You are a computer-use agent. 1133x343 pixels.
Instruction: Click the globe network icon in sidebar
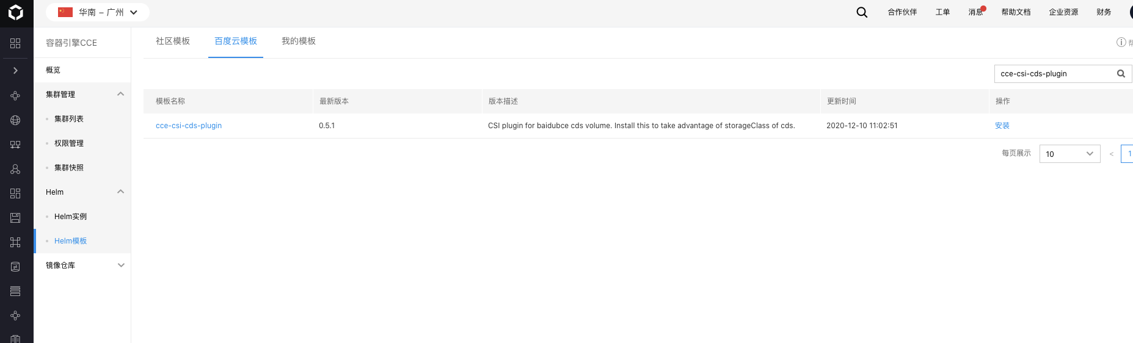[x=15, y=120]
